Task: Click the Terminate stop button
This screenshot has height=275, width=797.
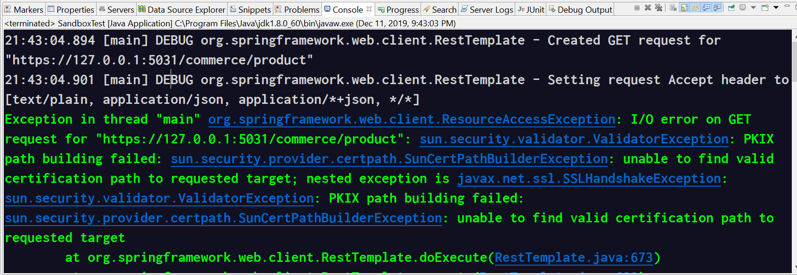Action: click(637, 8)
